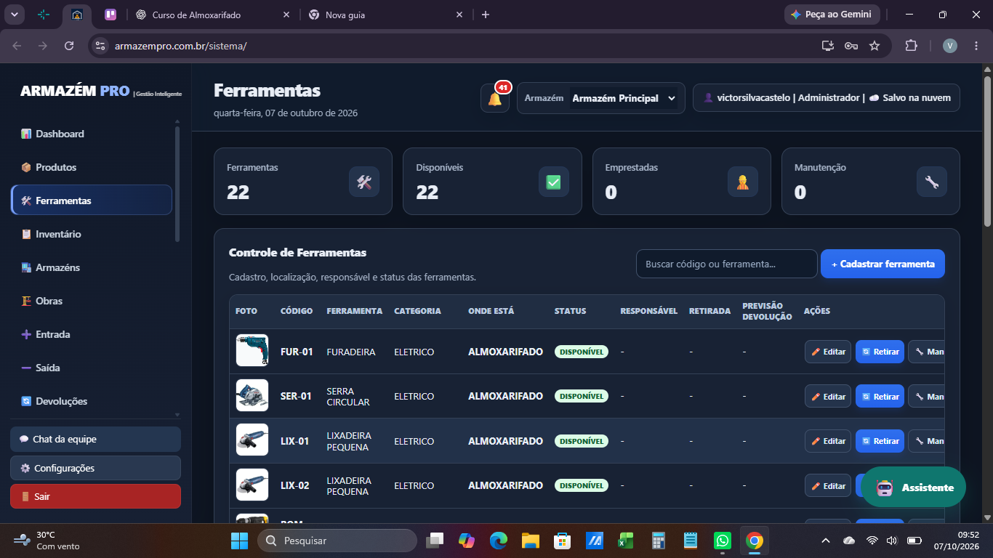The image size is (993, 558).
Task: Click the FUR-01 furadeira photo thumbnail
Action: pos(252,350)
